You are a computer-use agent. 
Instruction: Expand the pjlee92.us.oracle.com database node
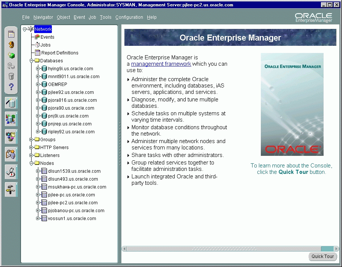coord(38,92)
